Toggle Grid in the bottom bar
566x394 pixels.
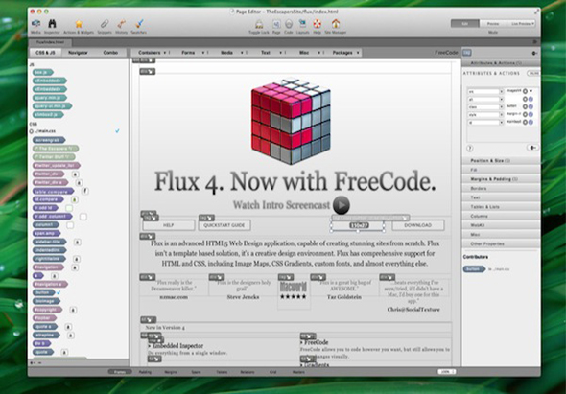[x=272, y=372]
